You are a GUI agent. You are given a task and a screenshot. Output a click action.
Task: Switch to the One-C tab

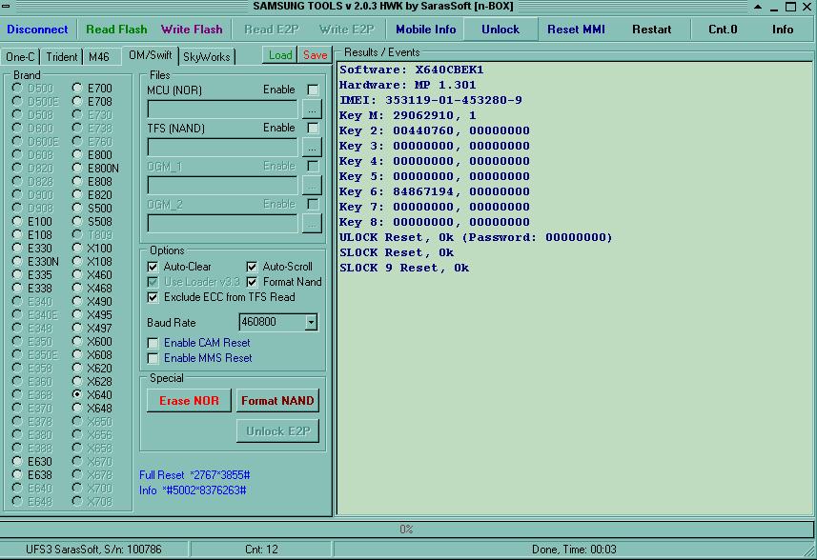point(20,57)
